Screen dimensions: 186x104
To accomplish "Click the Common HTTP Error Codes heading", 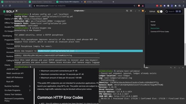I will (x=60, y=98).
